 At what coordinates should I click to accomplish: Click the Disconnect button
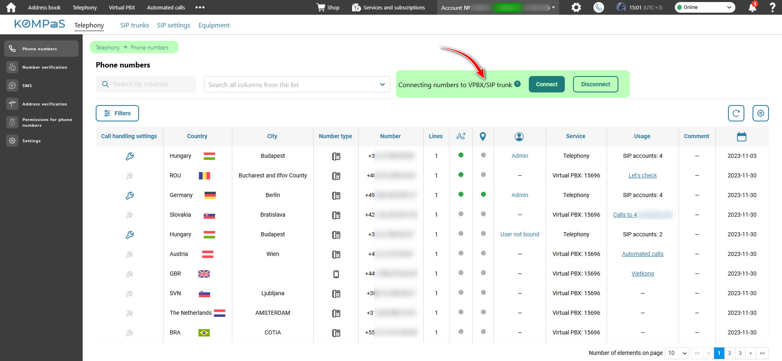(595, 84)
